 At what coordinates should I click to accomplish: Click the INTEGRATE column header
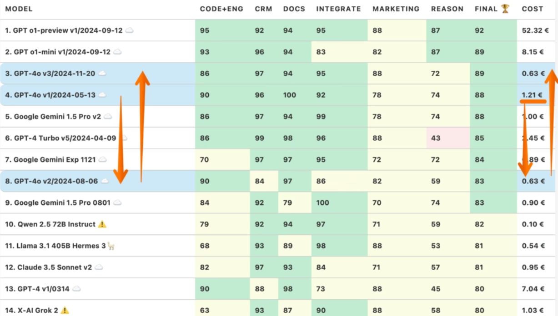[x=338, y=9]
